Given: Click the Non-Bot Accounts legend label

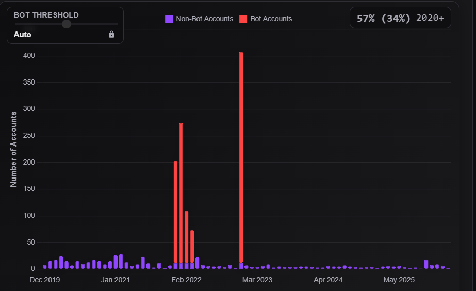Looking at the screenshot, I should coord(205,19).
